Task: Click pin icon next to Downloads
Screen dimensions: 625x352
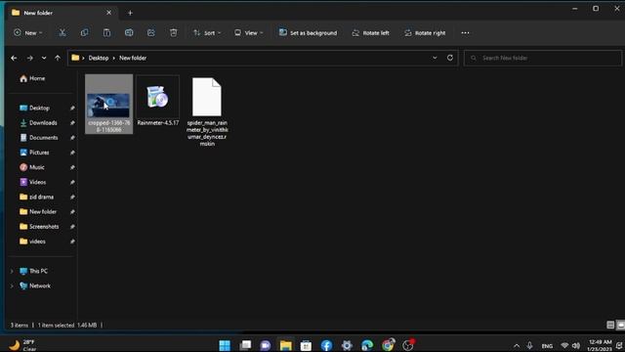Action: [x=72, y=123]
